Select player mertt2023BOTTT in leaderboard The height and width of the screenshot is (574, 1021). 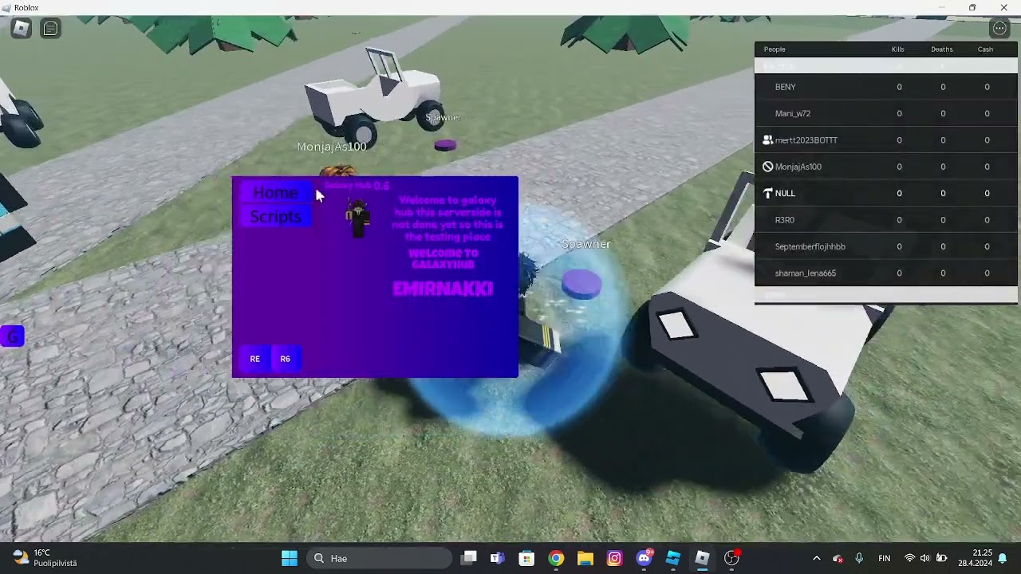tap(886, 140)
